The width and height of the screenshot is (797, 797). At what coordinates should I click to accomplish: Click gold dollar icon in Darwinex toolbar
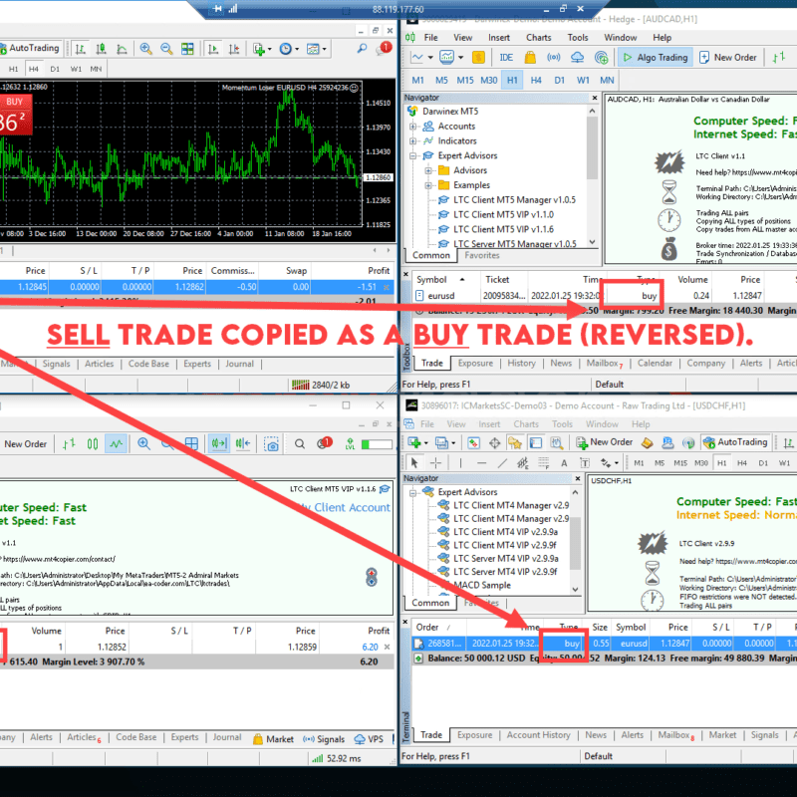[x=478, y=58]
